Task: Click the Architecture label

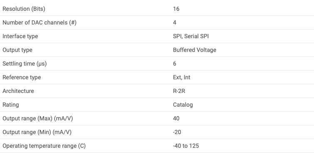Action: 18,91
